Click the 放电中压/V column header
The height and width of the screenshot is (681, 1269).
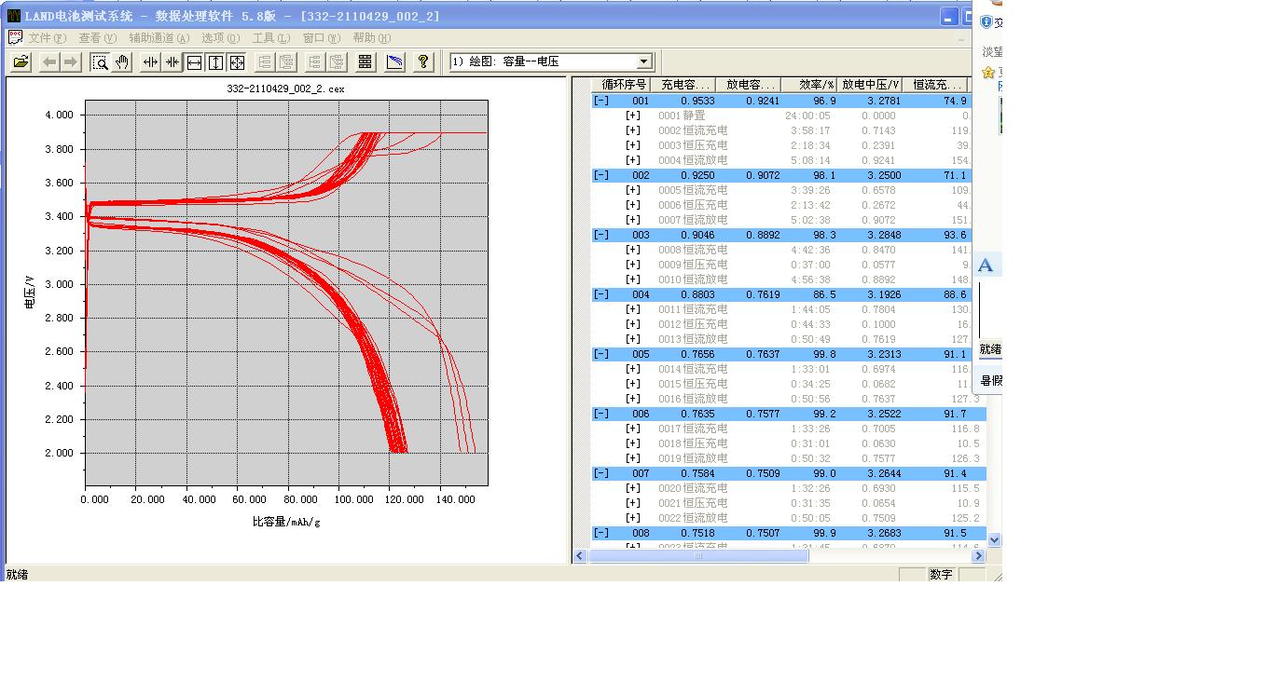click(x=870, y=85)
